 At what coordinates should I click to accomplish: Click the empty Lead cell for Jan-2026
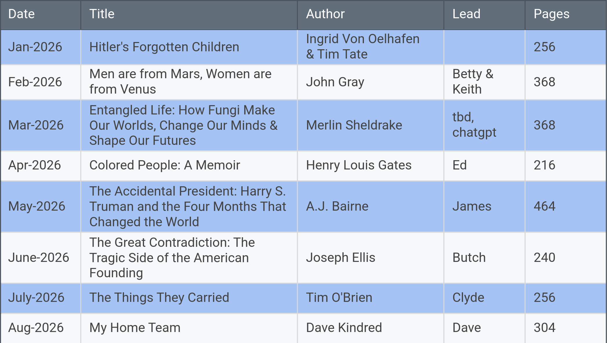(484, 47)
